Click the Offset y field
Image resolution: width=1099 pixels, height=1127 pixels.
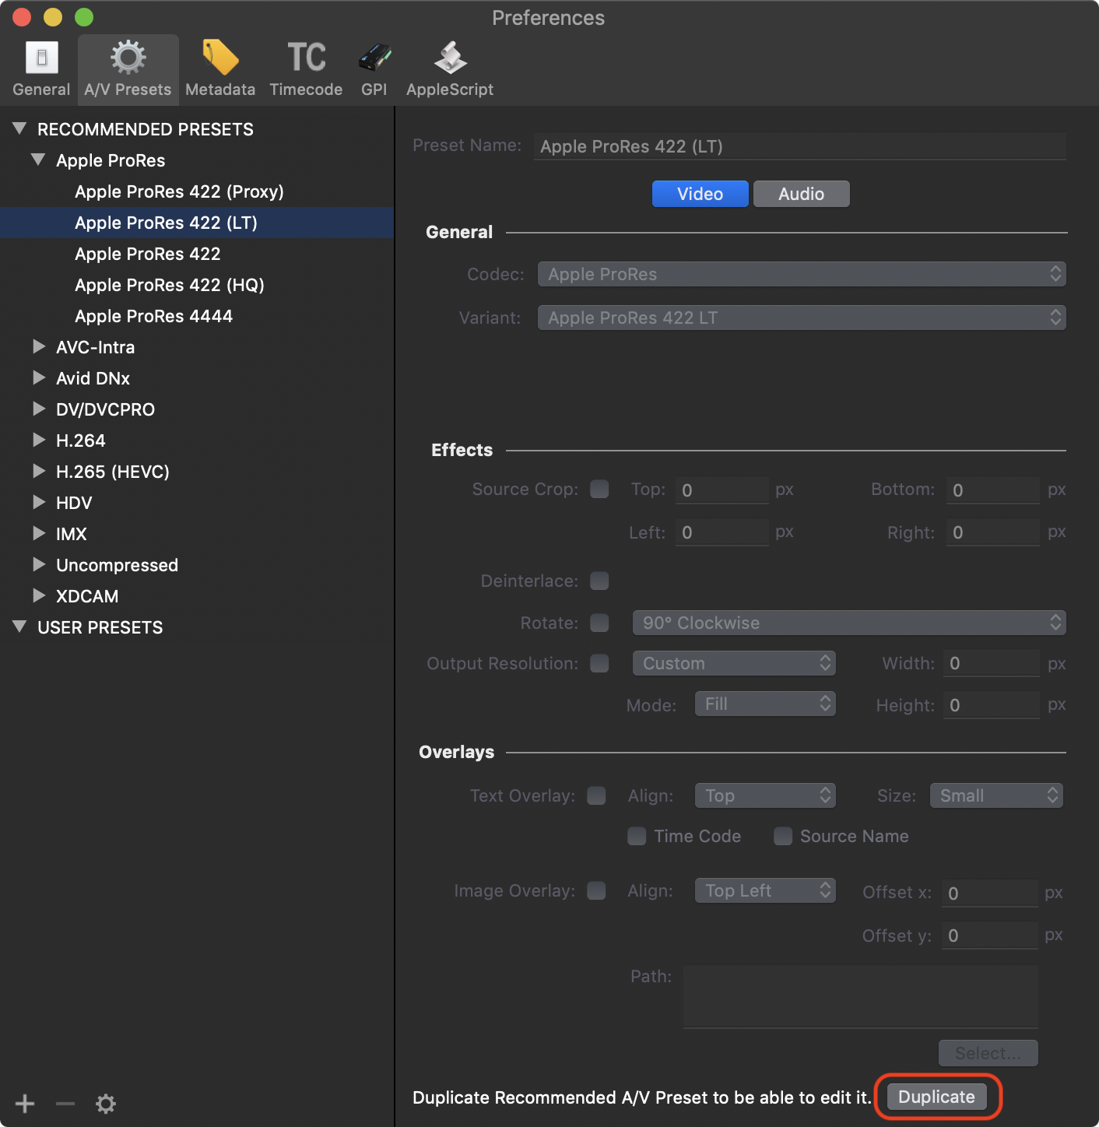point(990,936)
